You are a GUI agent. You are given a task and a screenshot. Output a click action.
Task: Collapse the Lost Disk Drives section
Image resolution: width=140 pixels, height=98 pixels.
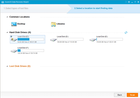(x=7, y=66)
